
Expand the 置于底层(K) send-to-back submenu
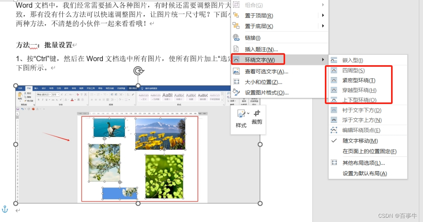323,26
